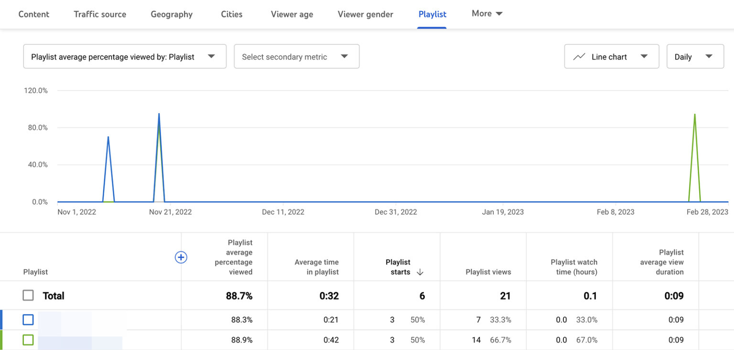Open the Viewer age tab
This screenshot has height=350, width=734.
tap(291, 14)
